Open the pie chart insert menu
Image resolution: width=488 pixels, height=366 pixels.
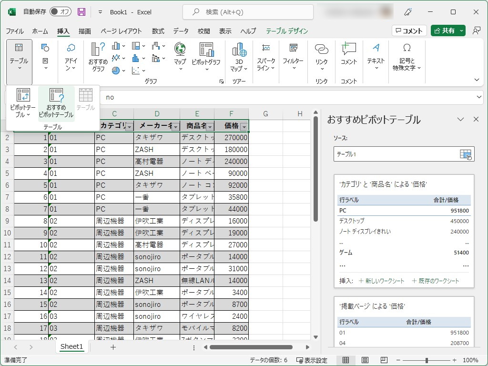[x=118, y=71]
